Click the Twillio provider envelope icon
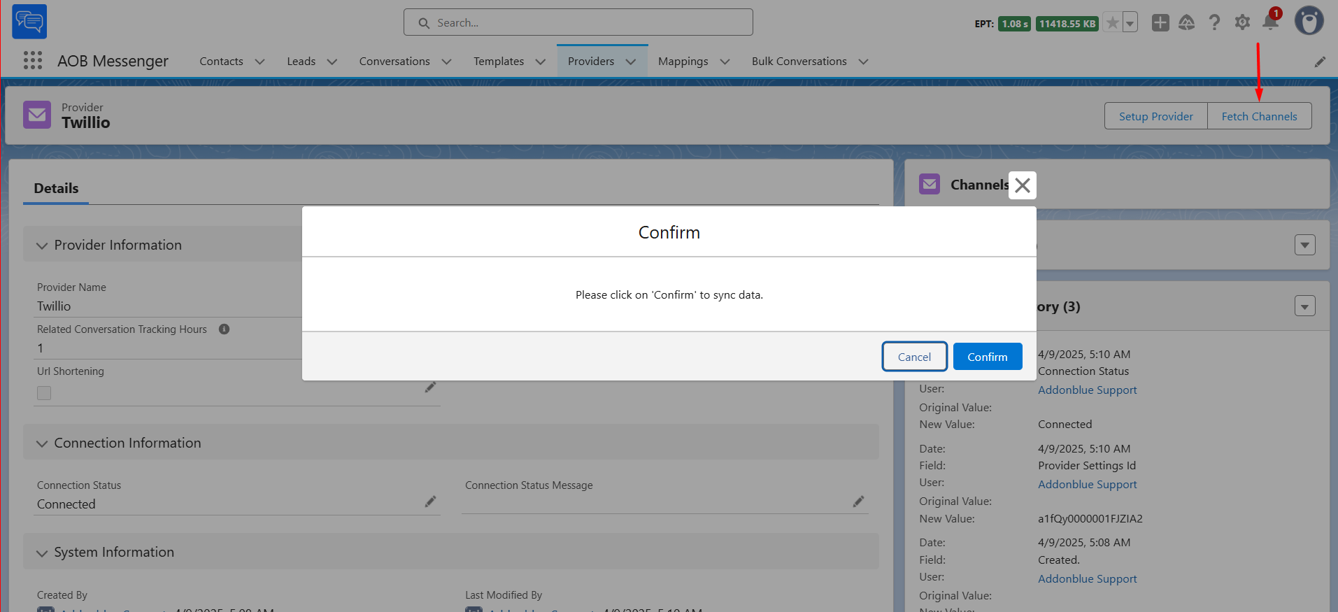 tap(37, 115)
